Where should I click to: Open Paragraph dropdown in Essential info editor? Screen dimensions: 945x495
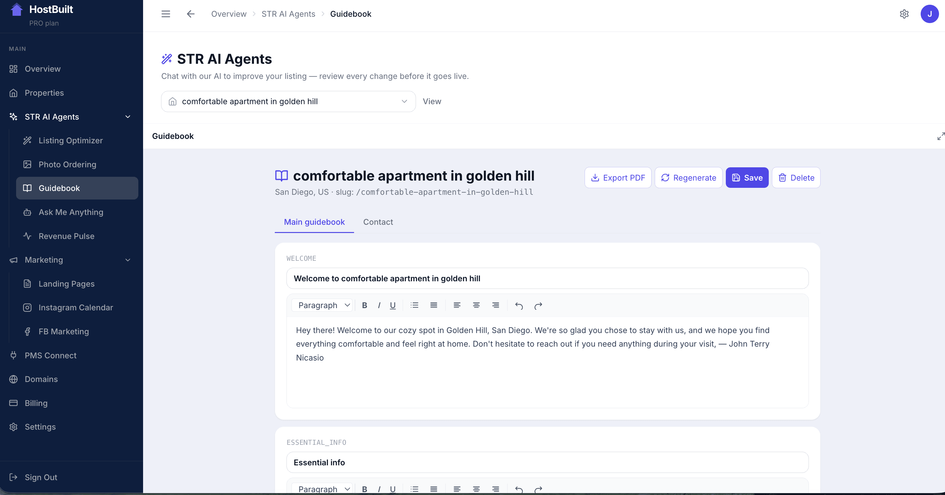tap(322, 489)
